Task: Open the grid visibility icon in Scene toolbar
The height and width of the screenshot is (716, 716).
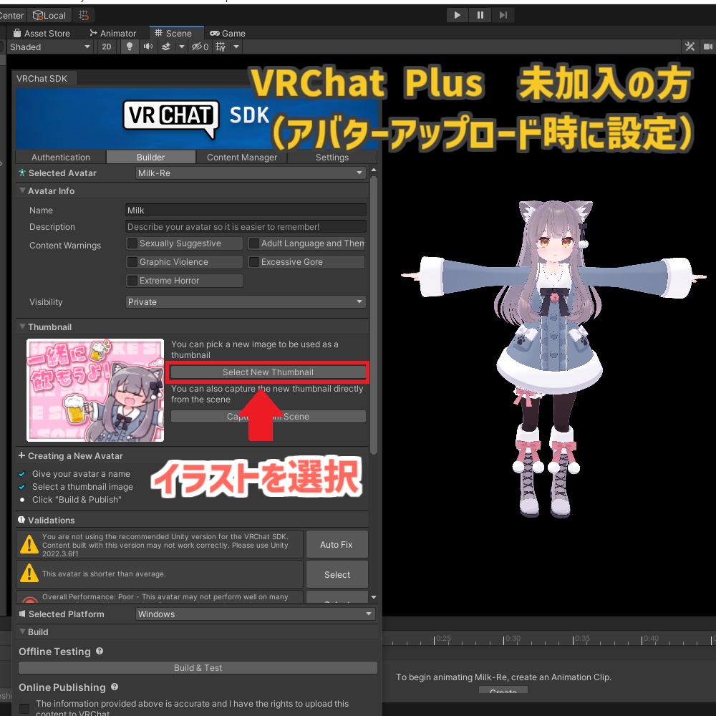Action: (x=222, y=47)
